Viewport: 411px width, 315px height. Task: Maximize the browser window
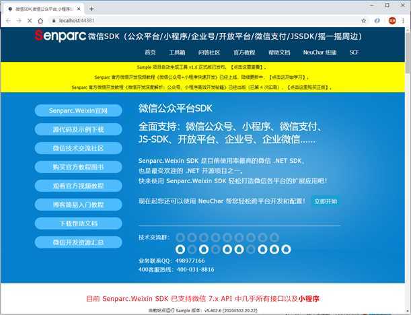[387, 5]
